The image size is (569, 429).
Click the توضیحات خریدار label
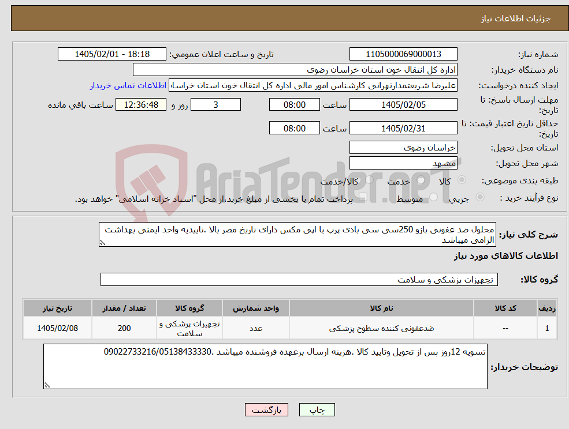point(525,367)
